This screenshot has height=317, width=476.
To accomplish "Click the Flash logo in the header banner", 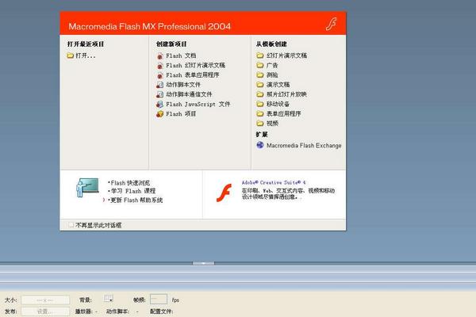I will click(332, 24).
